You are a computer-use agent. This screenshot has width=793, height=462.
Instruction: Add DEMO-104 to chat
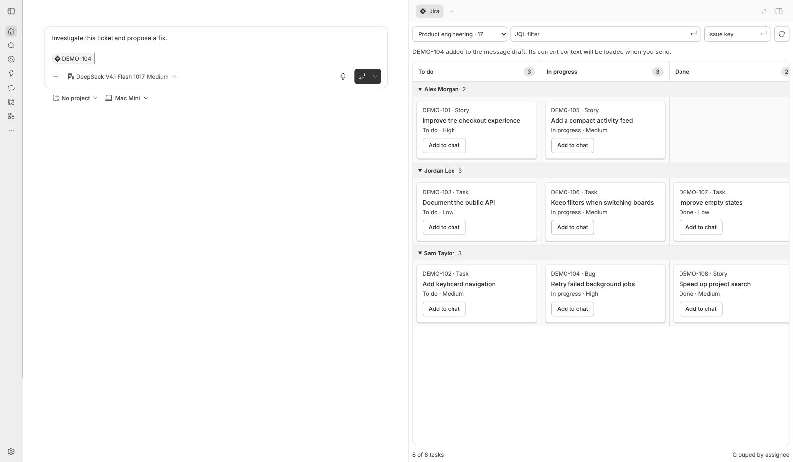[x=572, y=309]
